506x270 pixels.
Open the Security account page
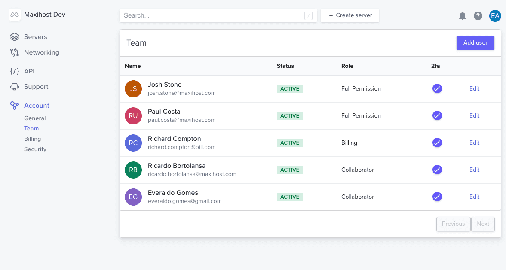(x=35, y=149)
